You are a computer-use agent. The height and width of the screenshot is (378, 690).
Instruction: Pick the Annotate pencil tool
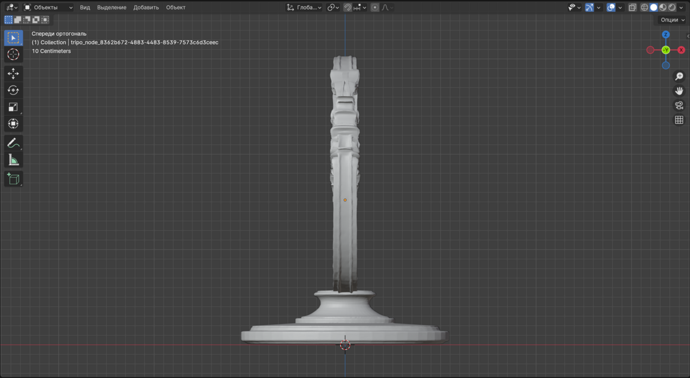point(13,143)
